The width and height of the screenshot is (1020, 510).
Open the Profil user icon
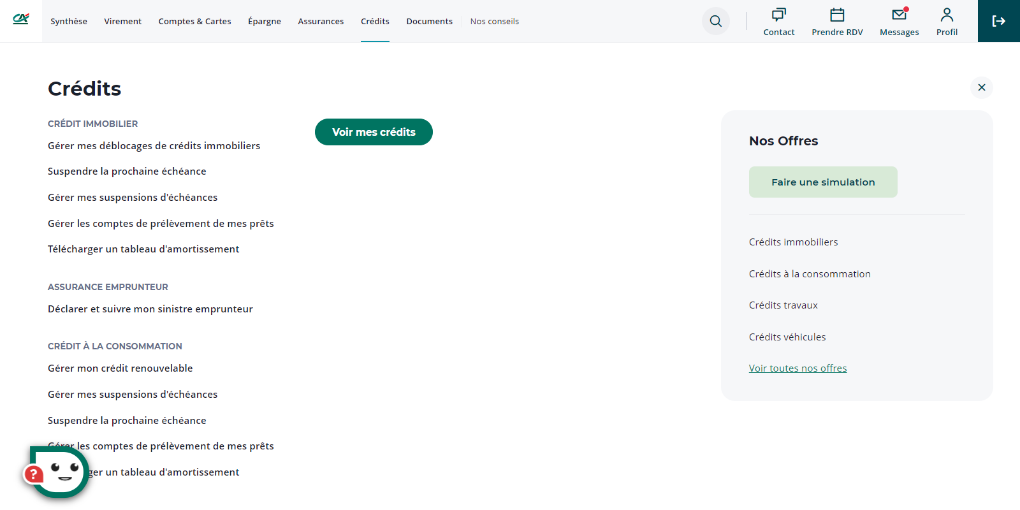click(947, 15)
